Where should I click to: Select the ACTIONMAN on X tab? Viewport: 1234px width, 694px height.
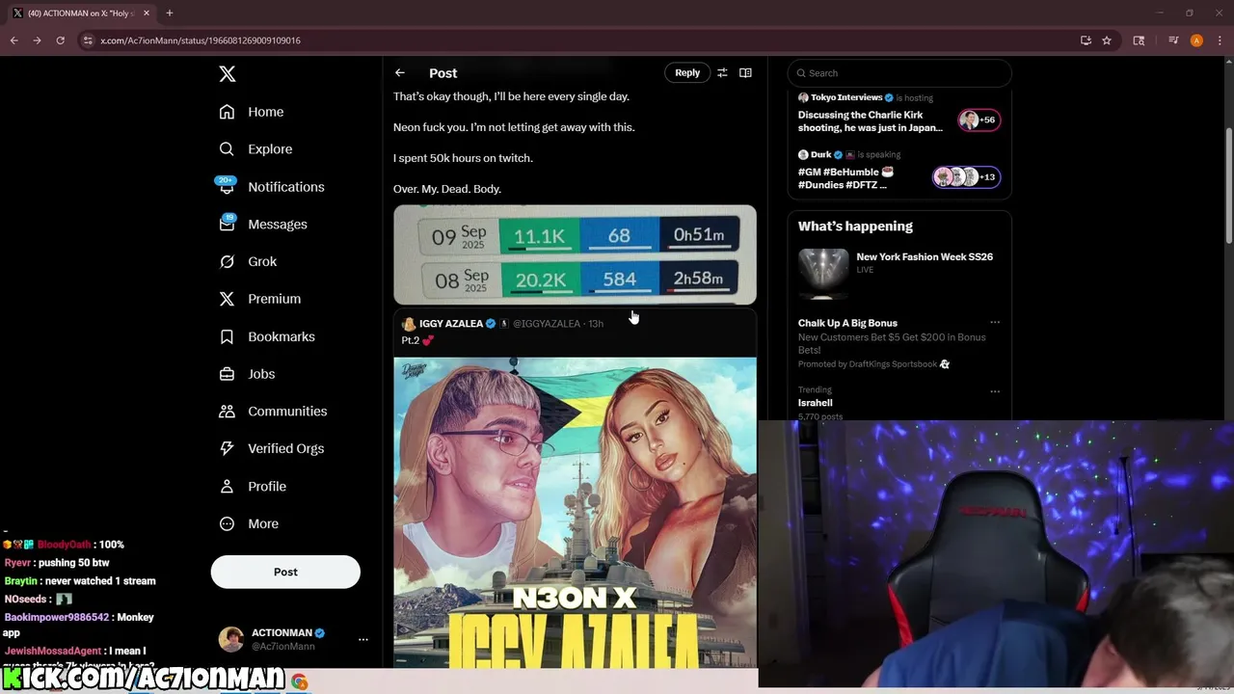tap(82, 13)
